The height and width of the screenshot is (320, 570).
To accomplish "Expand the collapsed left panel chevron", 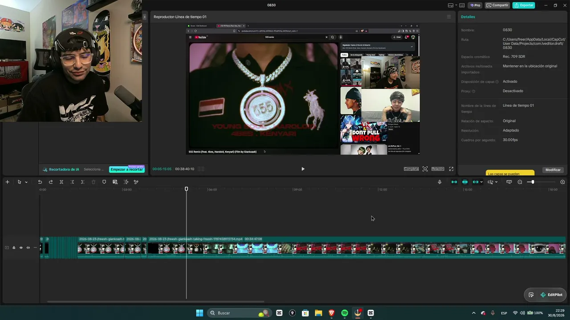I will click(144, 17).
